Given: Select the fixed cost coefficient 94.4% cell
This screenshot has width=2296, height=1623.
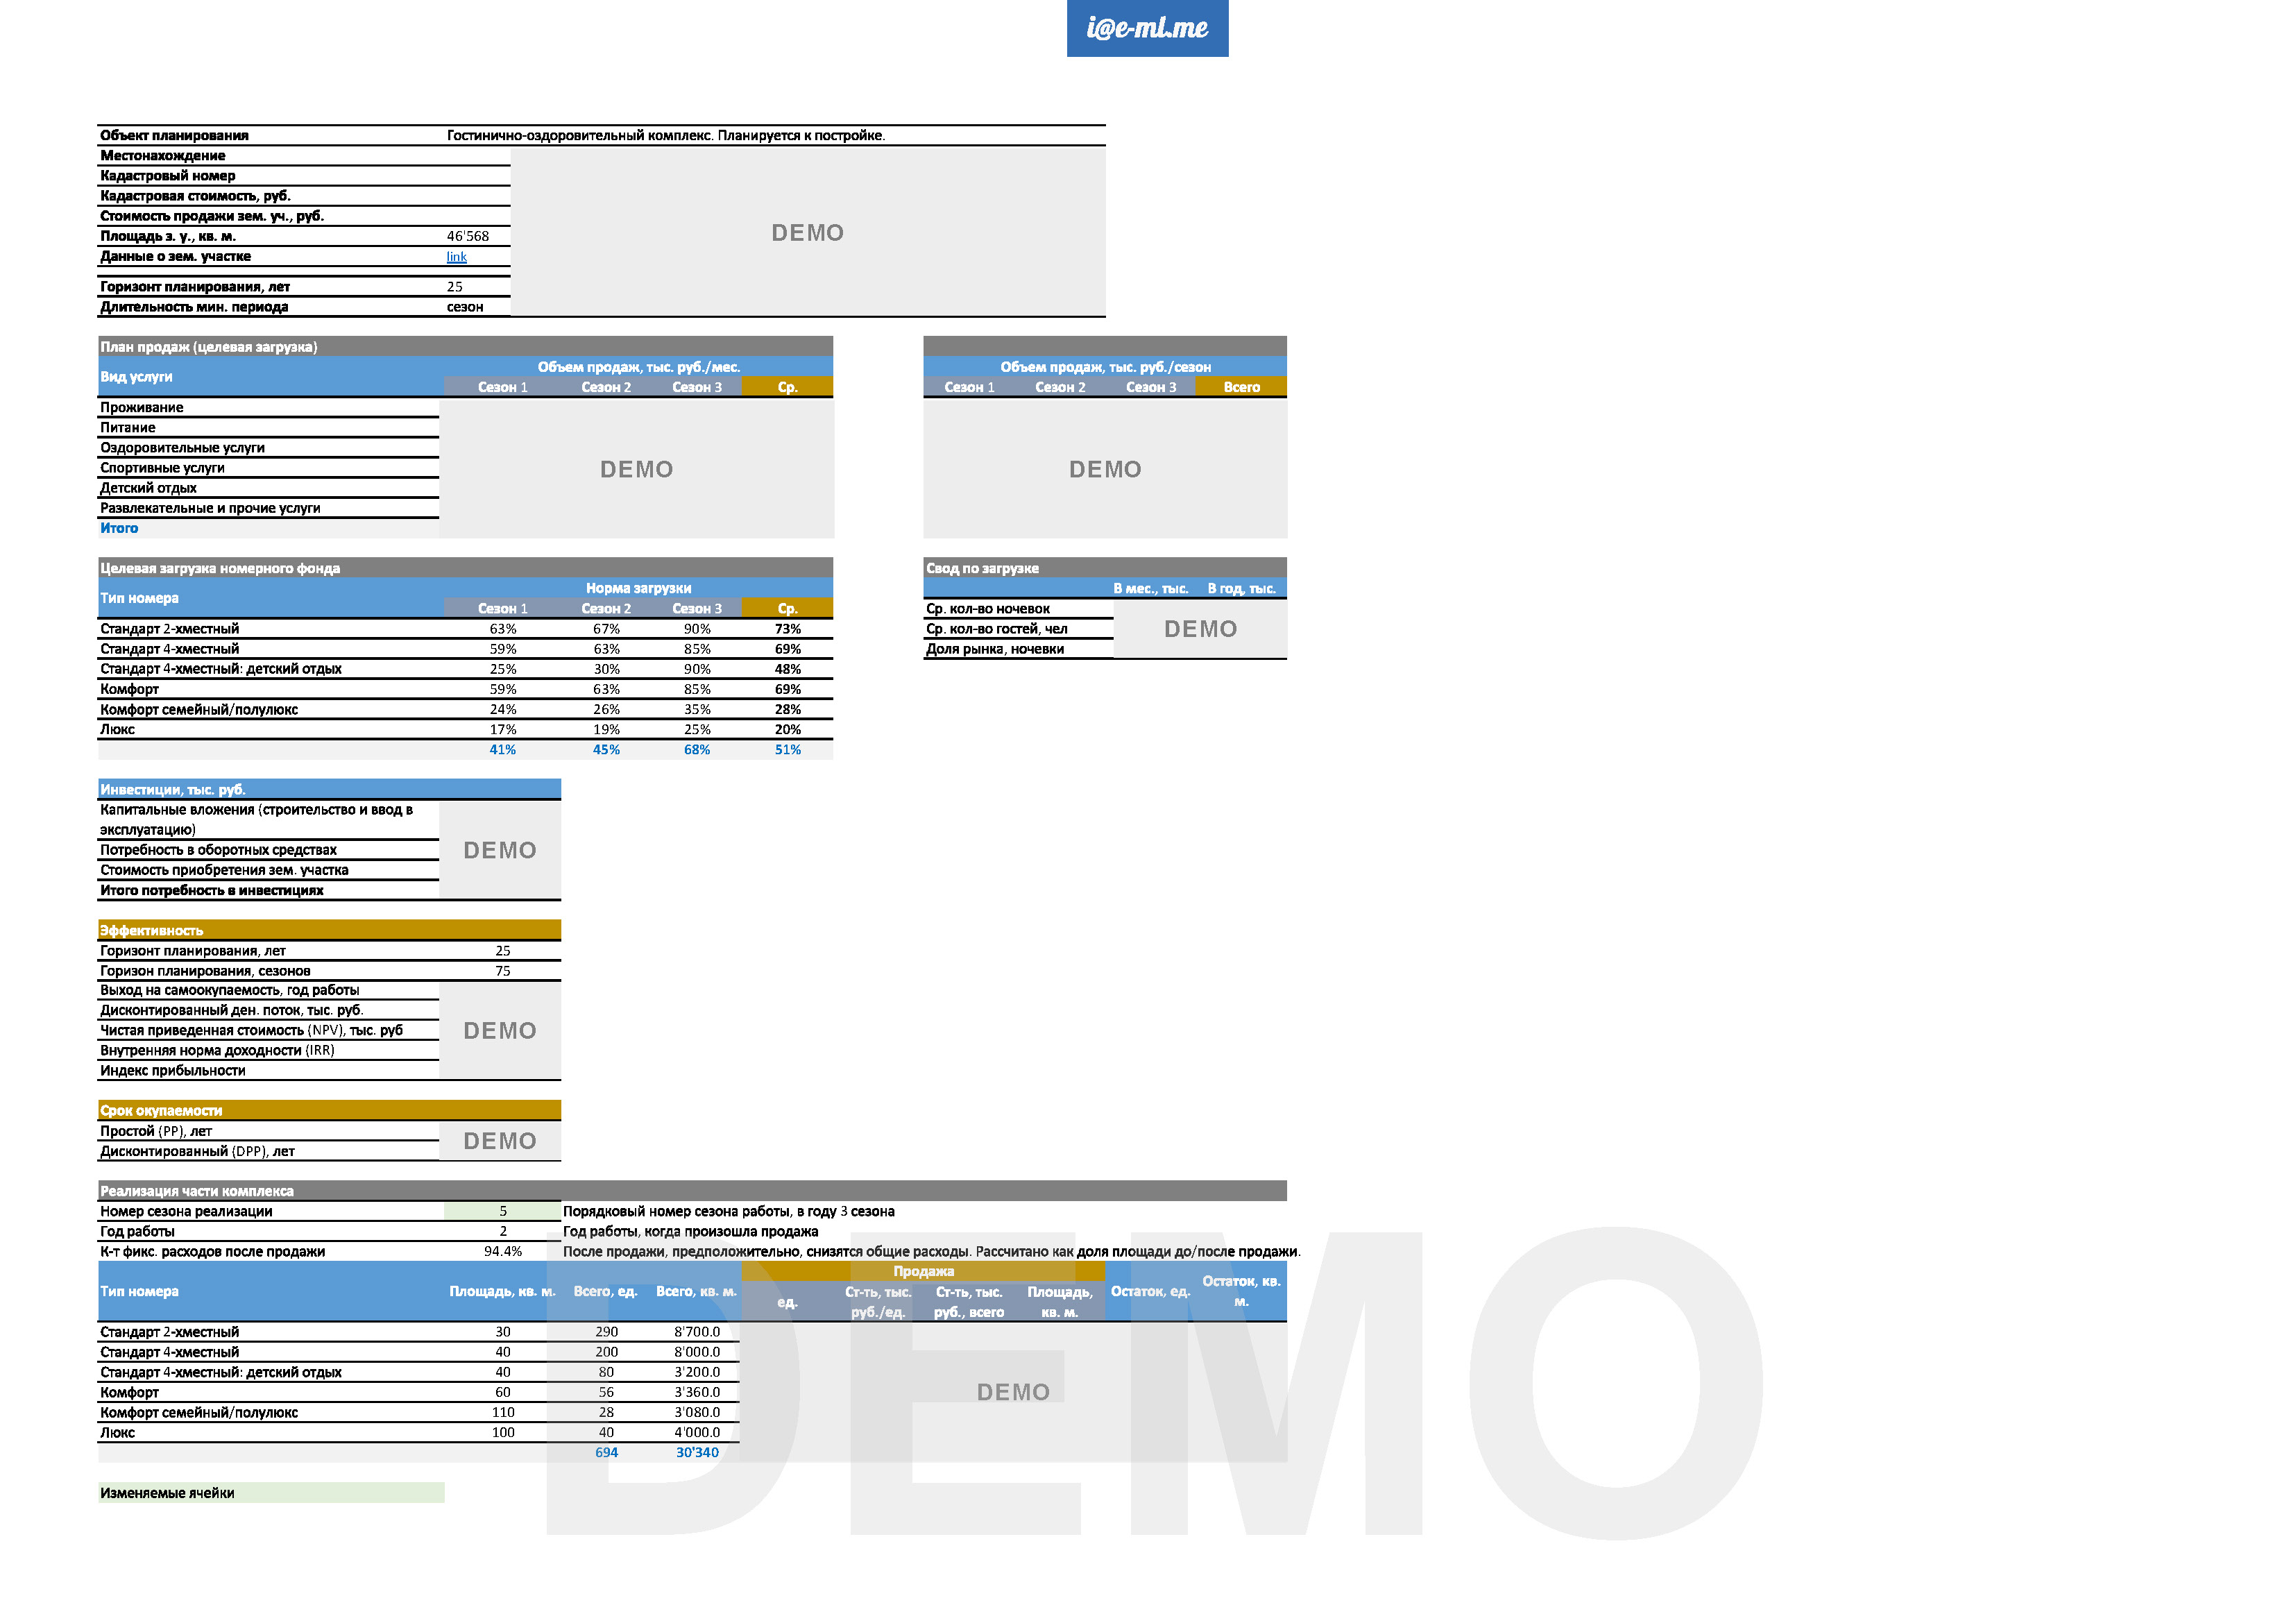Looking at the screenshot, I should pyautogui.click(x=502, y=1251).
